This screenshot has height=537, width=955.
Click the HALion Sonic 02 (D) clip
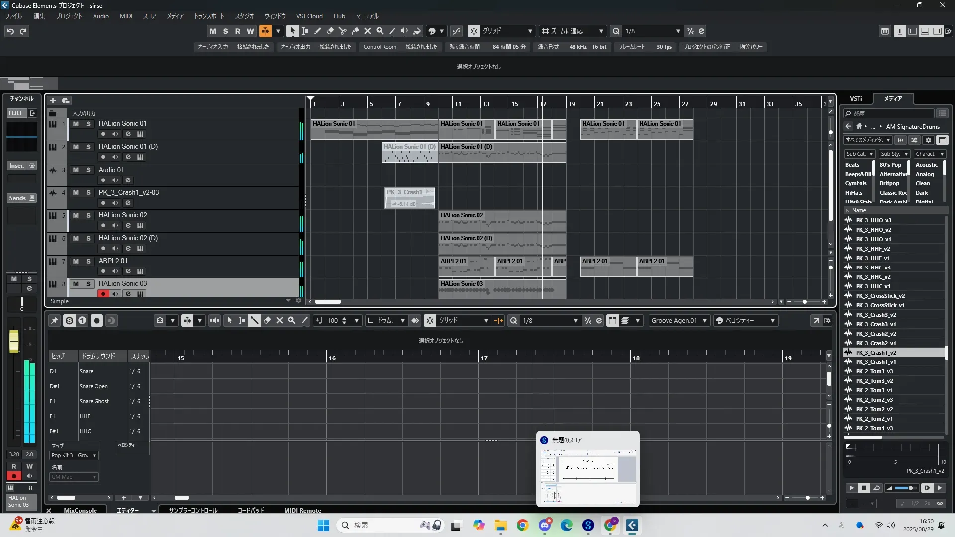[501, 244]
